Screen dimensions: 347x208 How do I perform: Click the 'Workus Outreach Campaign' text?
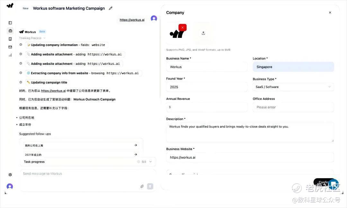(x=94, y=99)
